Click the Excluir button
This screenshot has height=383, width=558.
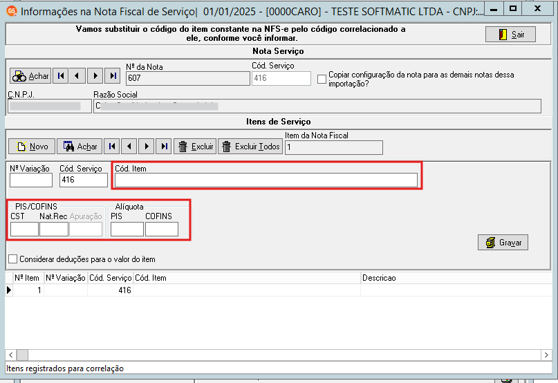tap(195, 147)
